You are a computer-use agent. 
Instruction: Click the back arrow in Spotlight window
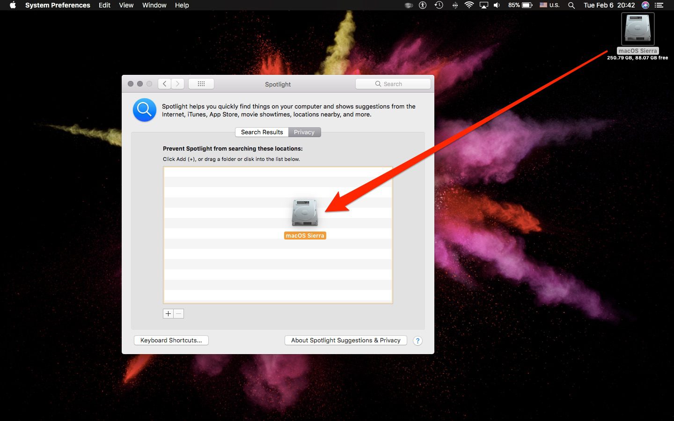click(164, 84)
